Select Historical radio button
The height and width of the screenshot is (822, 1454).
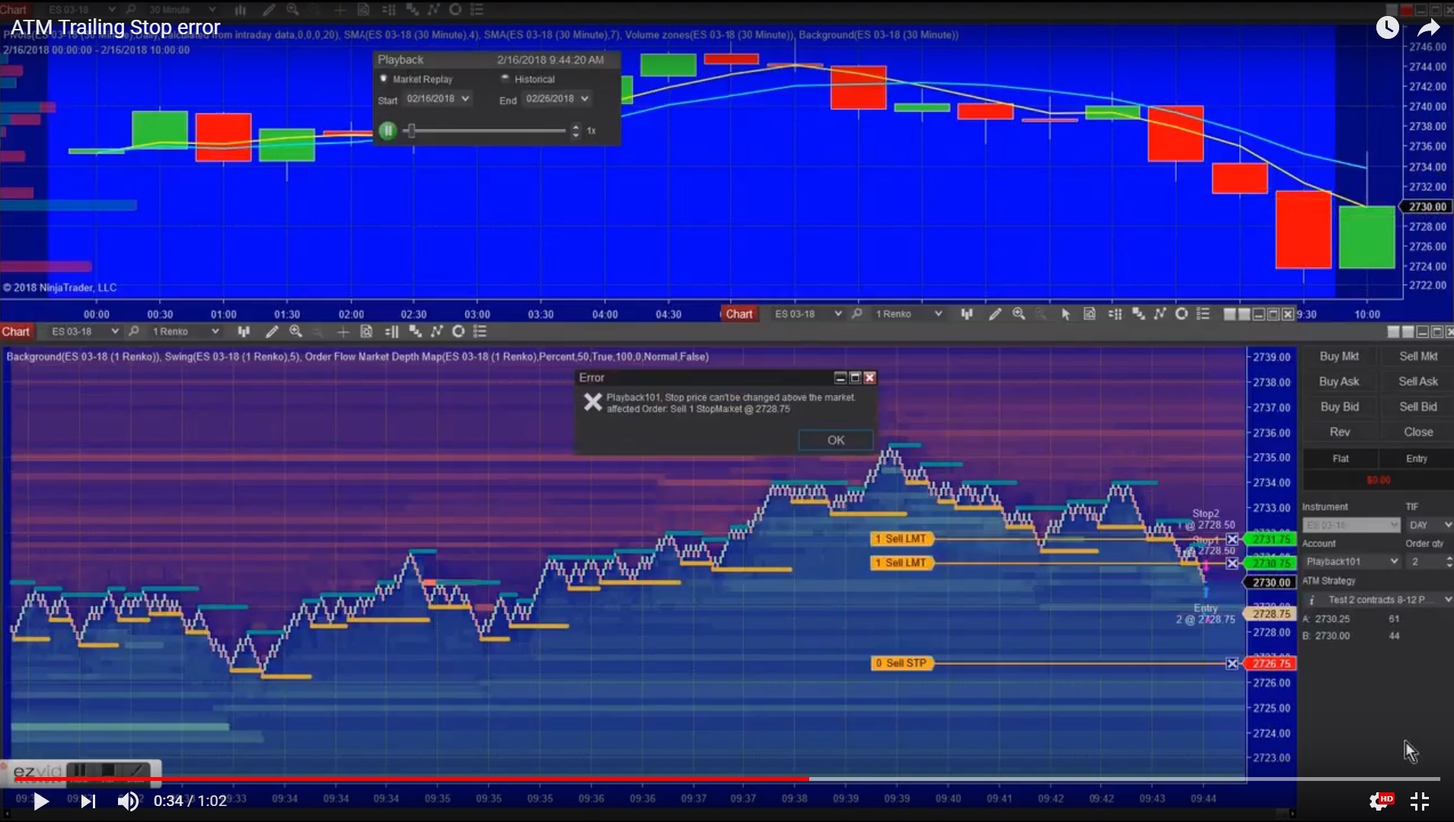point(505,78)
